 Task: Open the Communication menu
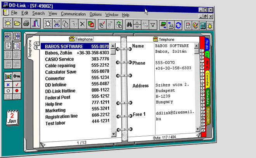[x=73, y=14]
